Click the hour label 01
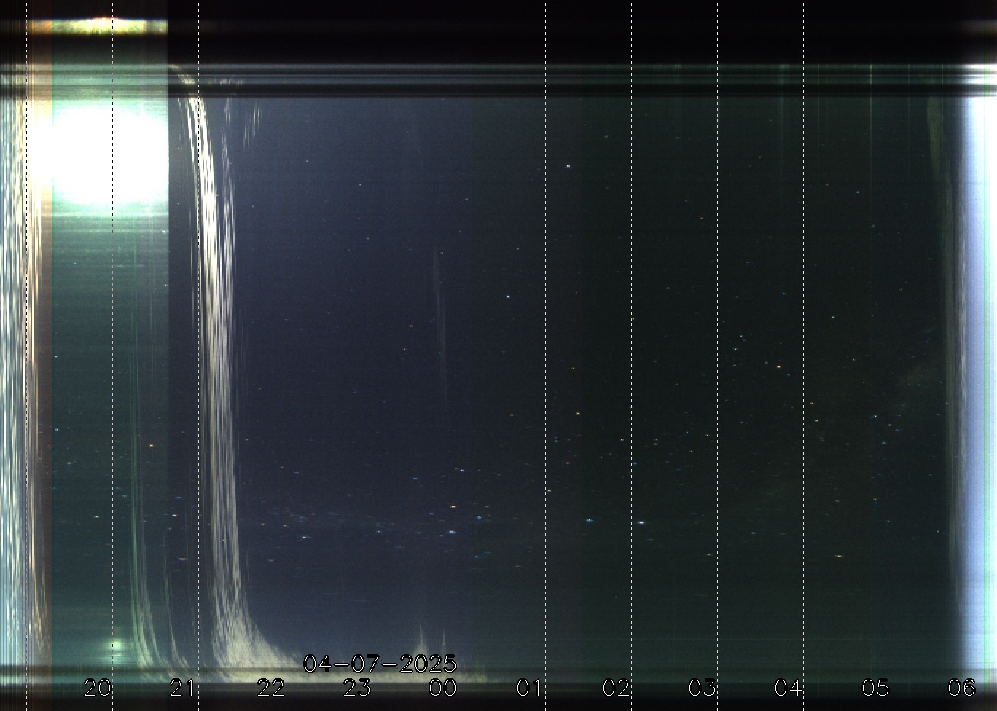This screenshot has width=997, height=711. [529, 688]
